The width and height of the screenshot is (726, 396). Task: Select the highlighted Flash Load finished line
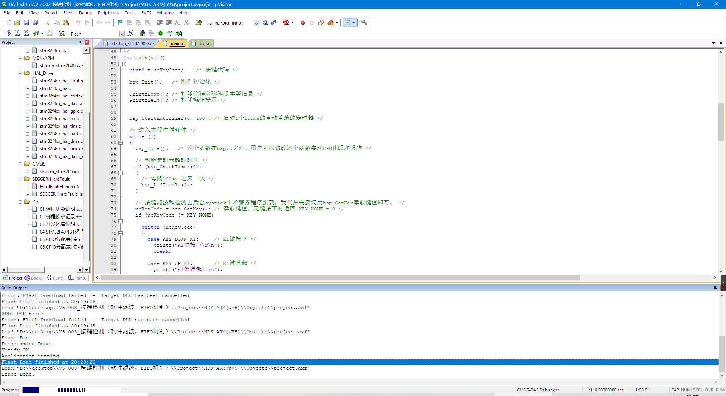pyautogui.click(x=359, y=362)
